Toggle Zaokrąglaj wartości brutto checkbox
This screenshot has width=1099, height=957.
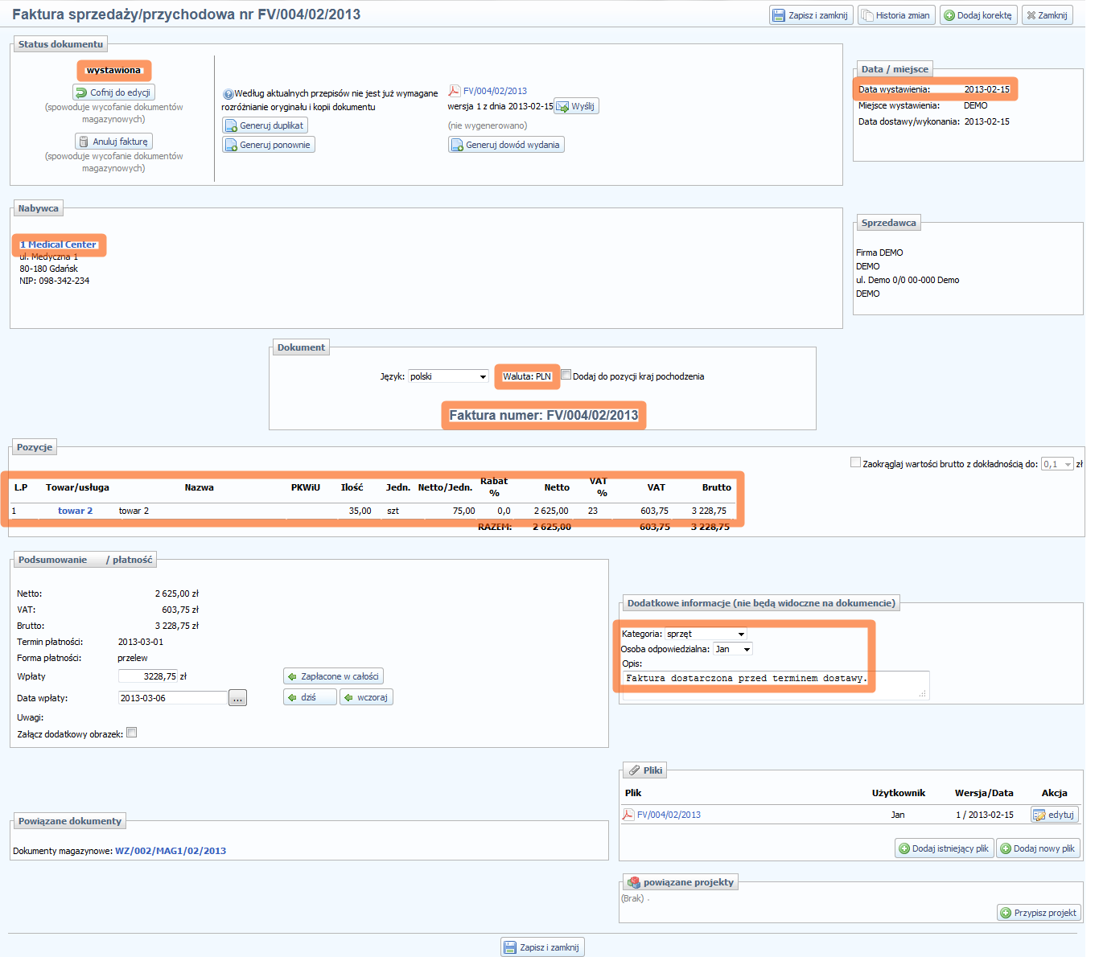855,462
